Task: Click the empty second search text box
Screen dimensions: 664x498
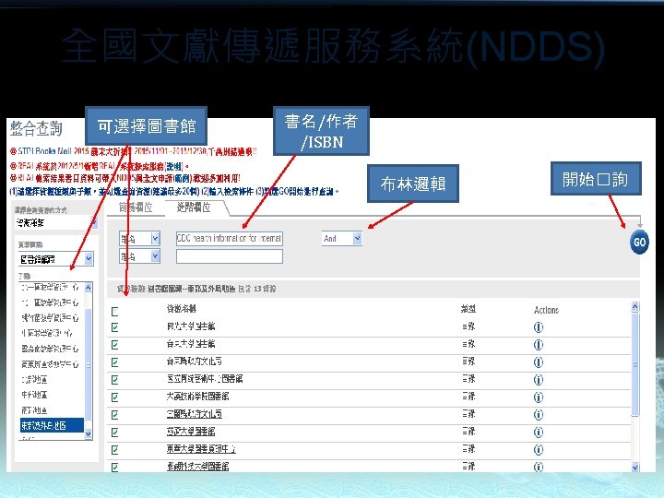Action: (229, 256)
